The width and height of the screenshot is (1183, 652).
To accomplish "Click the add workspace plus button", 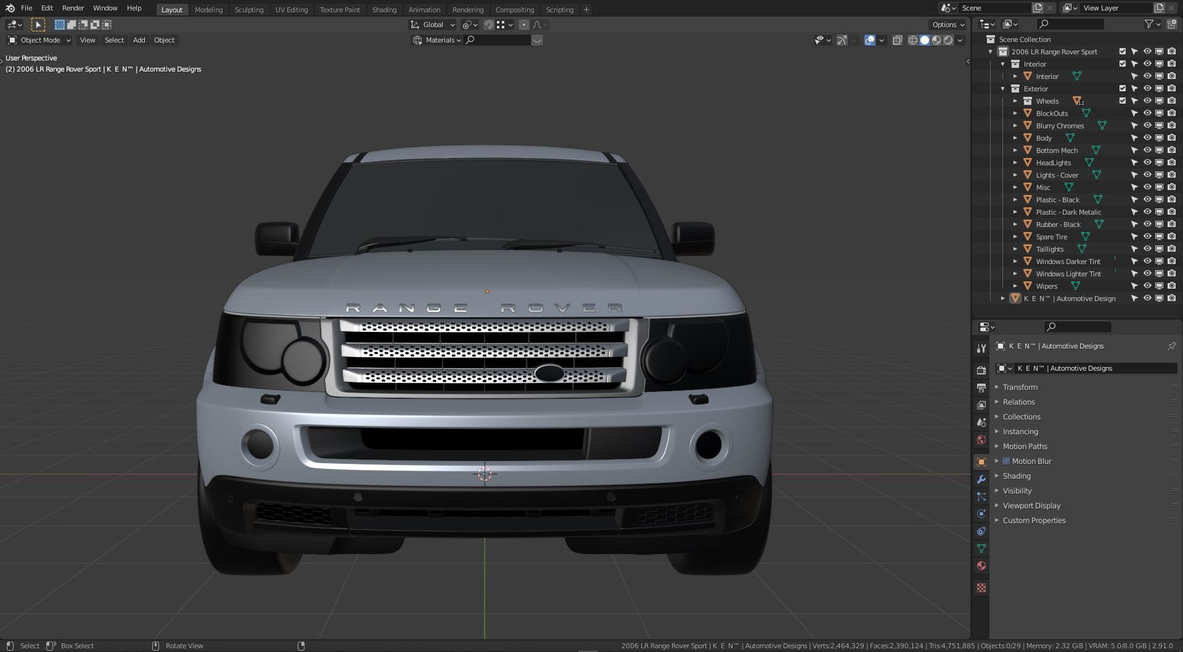I will (x=586, y=9).
